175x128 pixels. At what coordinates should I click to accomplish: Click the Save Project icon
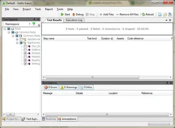(170, 14)
